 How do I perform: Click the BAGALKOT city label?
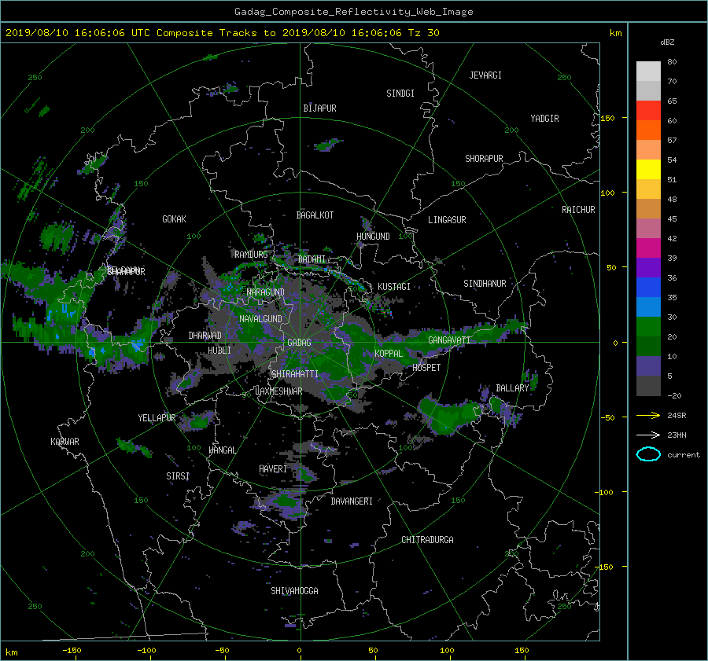point(315,215)
